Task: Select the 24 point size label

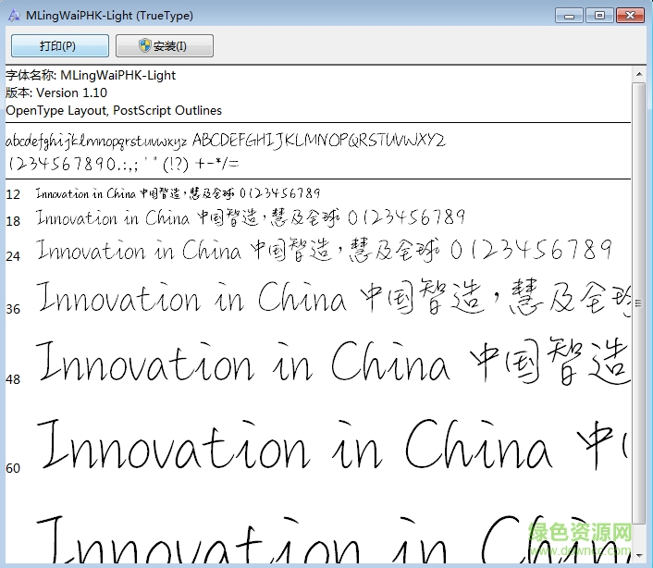Action: 13,255
